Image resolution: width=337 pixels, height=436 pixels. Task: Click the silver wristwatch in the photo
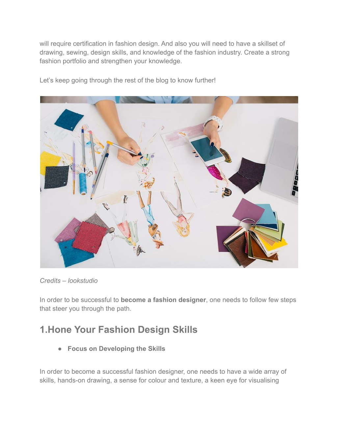(x=213, y=122)
